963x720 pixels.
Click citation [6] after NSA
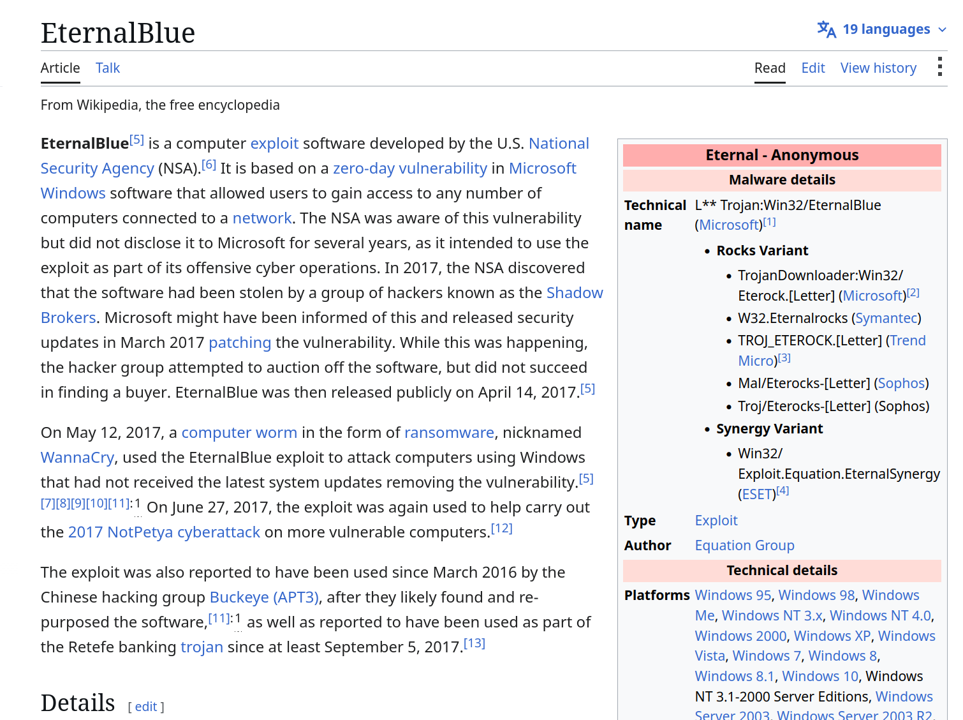coord(209,165)
